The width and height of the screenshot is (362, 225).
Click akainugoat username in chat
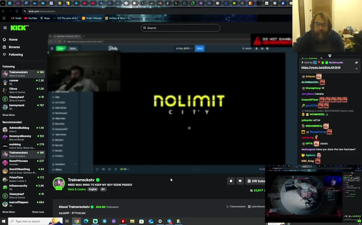coord(308,149)
